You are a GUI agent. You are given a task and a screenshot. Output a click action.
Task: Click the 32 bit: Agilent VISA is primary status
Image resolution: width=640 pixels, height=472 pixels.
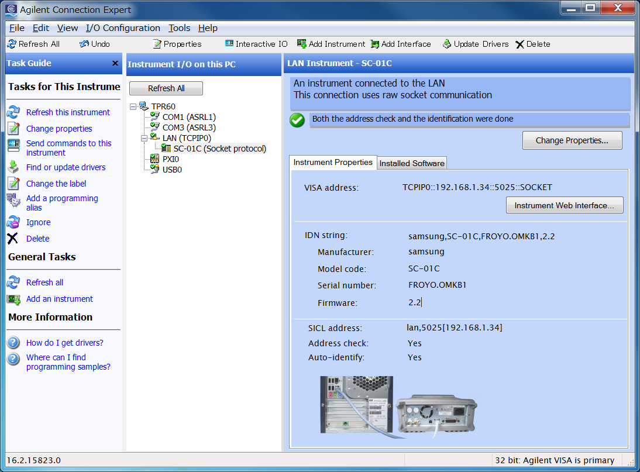(554, 460)
